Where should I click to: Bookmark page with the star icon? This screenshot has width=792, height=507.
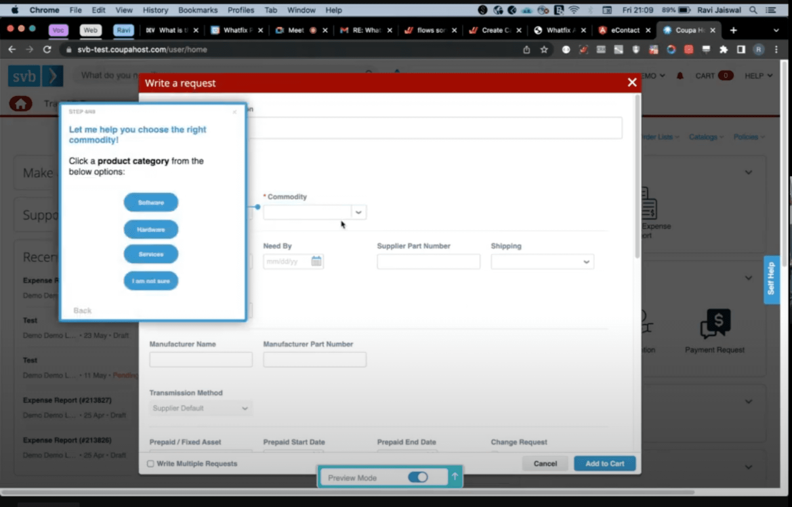544,49
